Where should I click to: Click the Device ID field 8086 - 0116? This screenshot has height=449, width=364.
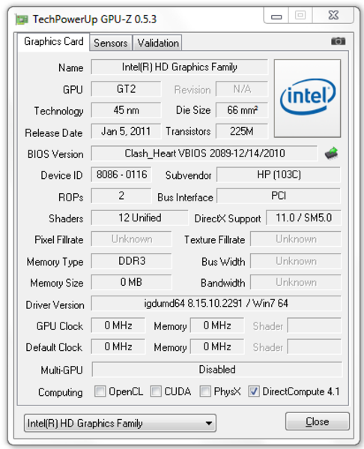click(121, 174)
